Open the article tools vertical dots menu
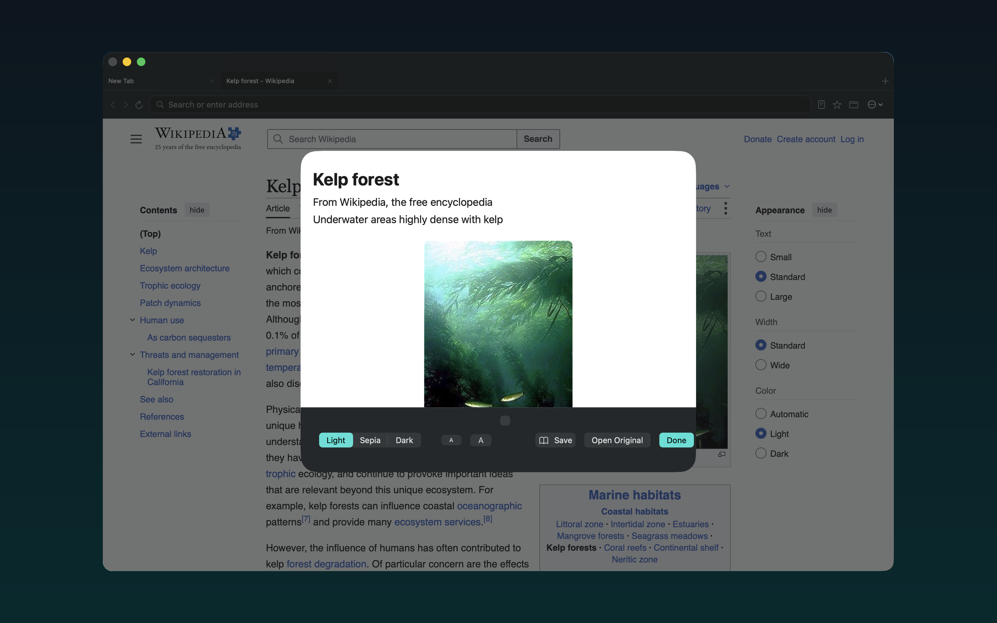Screen dimensions: 997x623 [726, 208]
